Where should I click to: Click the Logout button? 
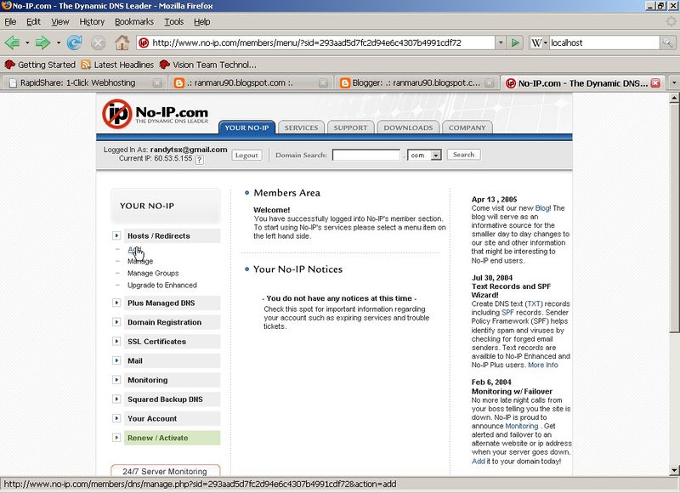[x=246, y=155]
